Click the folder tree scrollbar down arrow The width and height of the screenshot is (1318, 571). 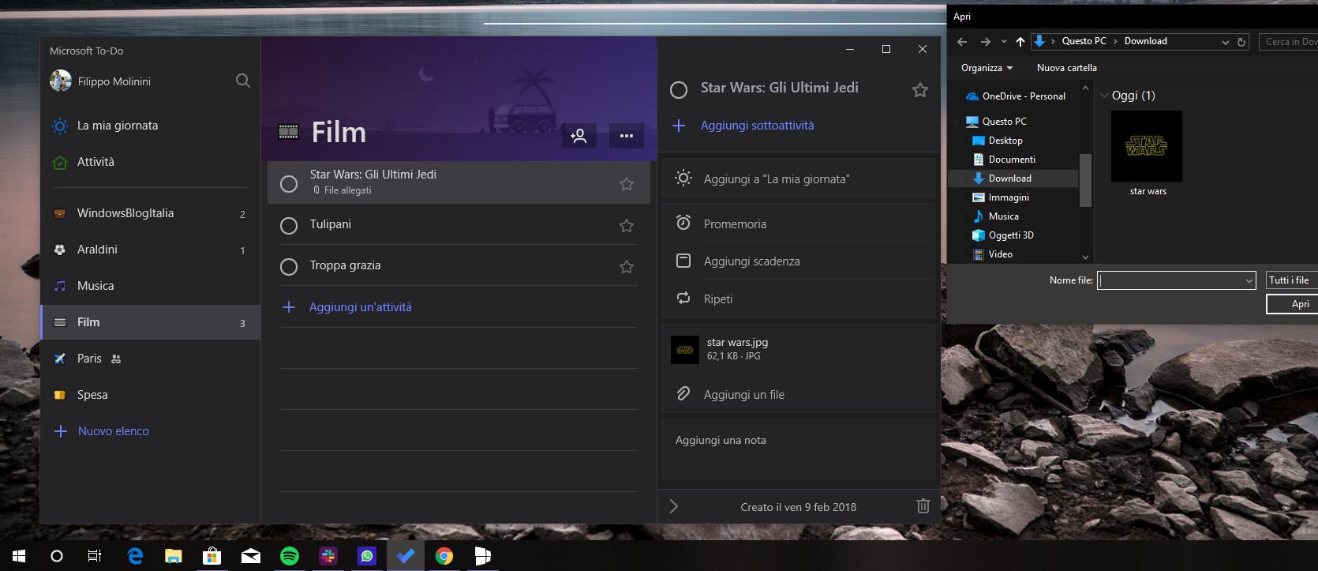pos(1085,257)
